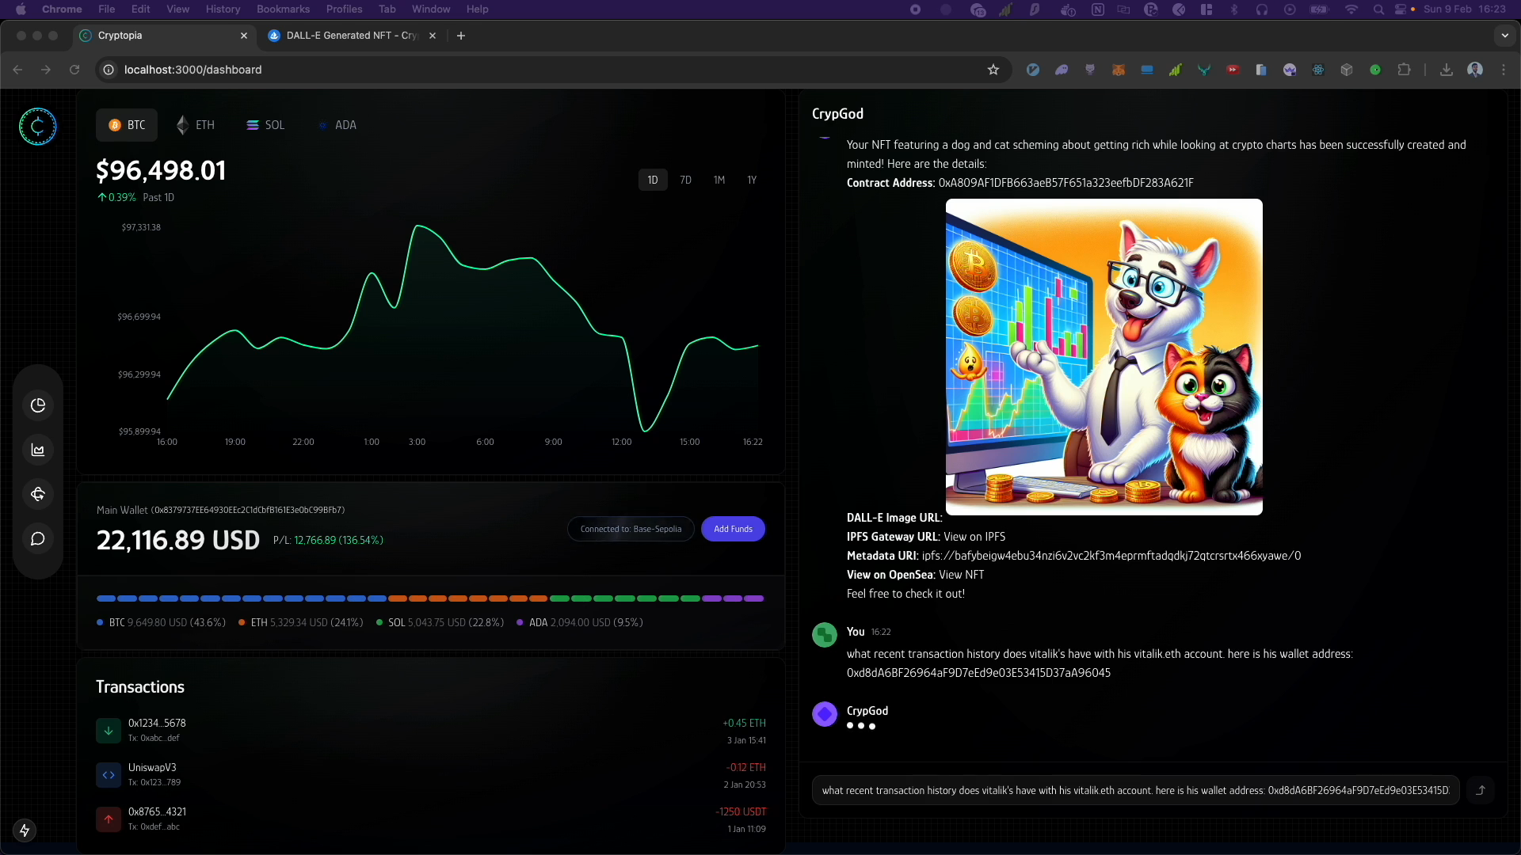Go back in browser history

tap(17, 70)
